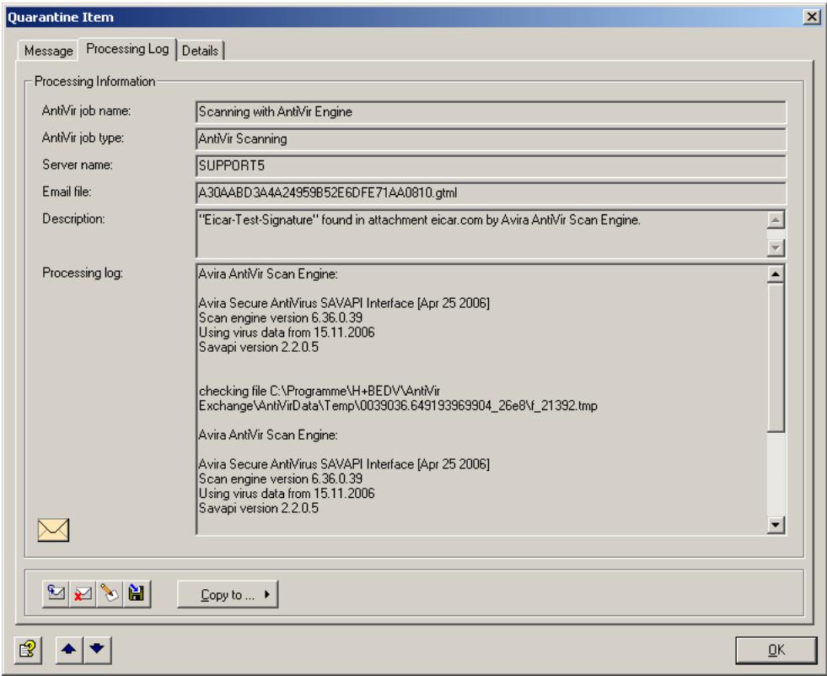Click the first "Scan engine version 6.36.0.39" line
827x676 pixels.
tap(281, 318)
